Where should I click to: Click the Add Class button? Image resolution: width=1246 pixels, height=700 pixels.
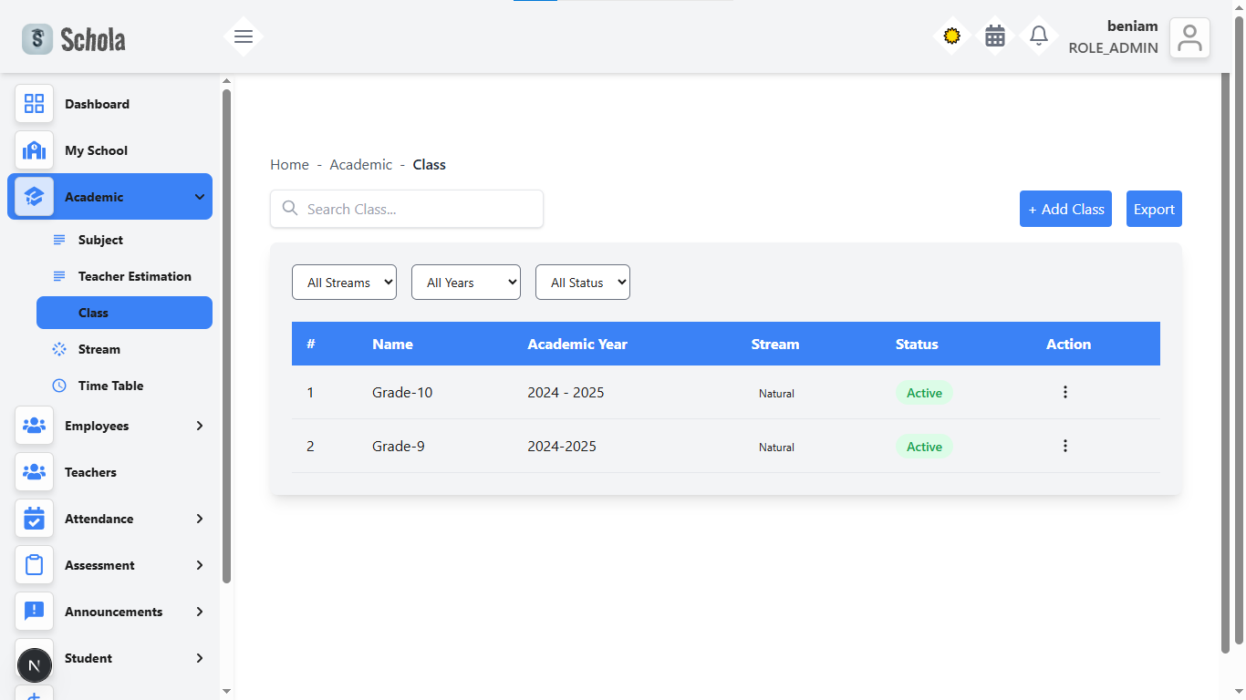[x=1065, y=209]
